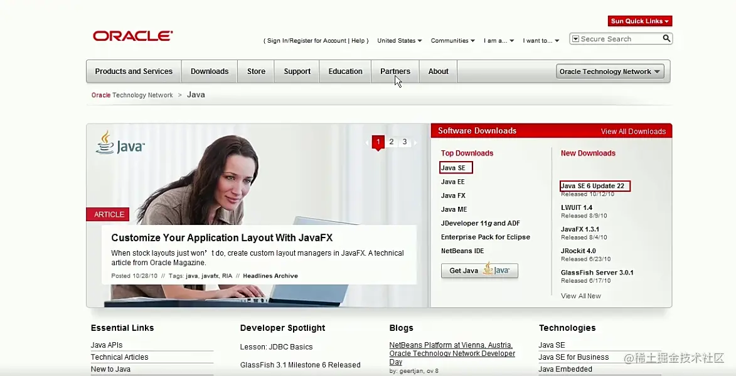Open Sun Quick Links dropdown
This screenshot has width=736, height=376.
[x=640, y=21]
